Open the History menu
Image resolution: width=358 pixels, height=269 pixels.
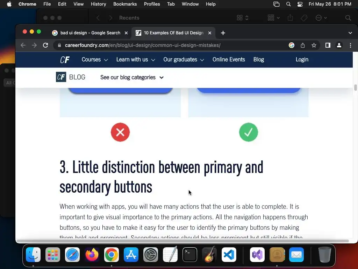[98, 4]
